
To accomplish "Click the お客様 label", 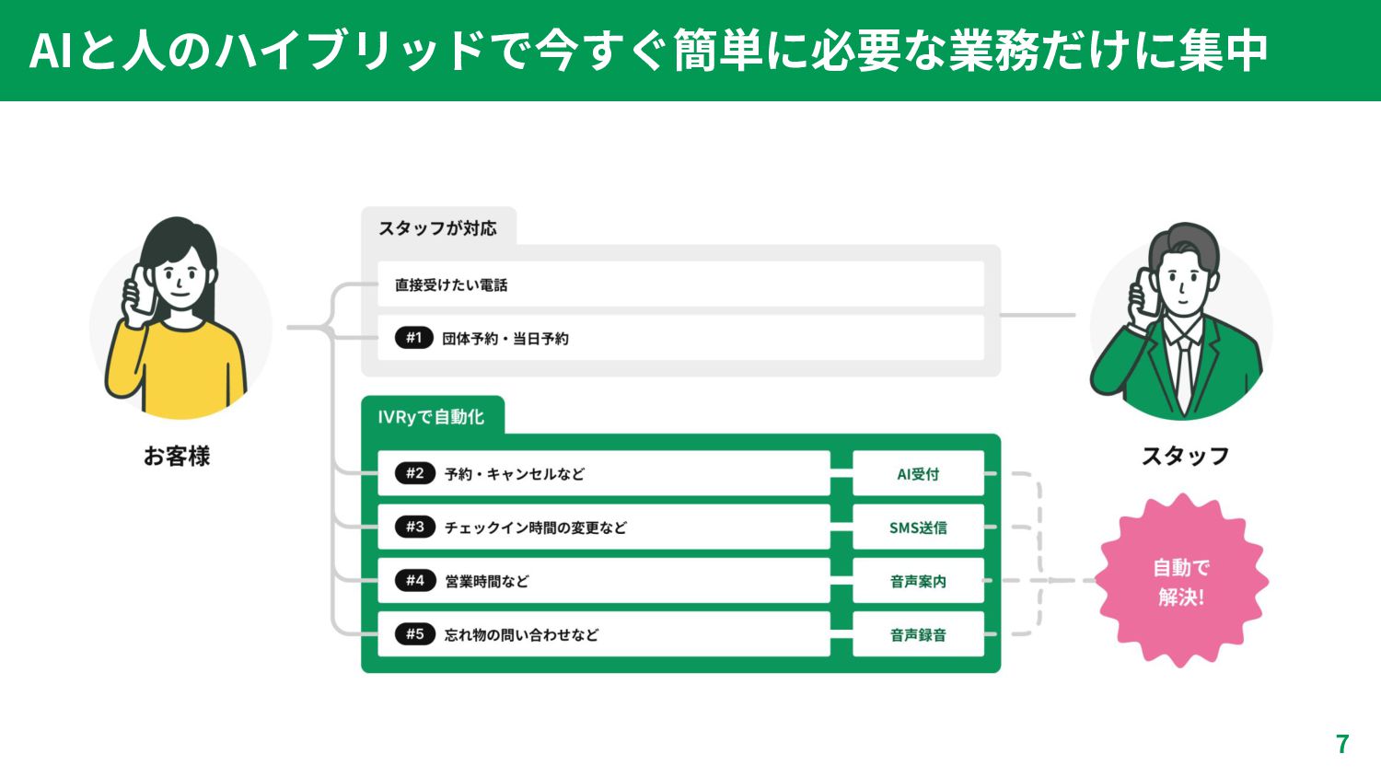I will 177,456.
